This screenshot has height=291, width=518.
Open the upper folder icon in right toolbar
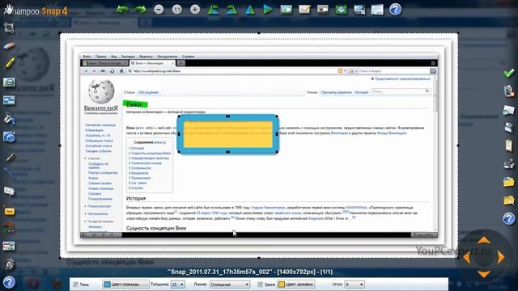tap(509, 181)
